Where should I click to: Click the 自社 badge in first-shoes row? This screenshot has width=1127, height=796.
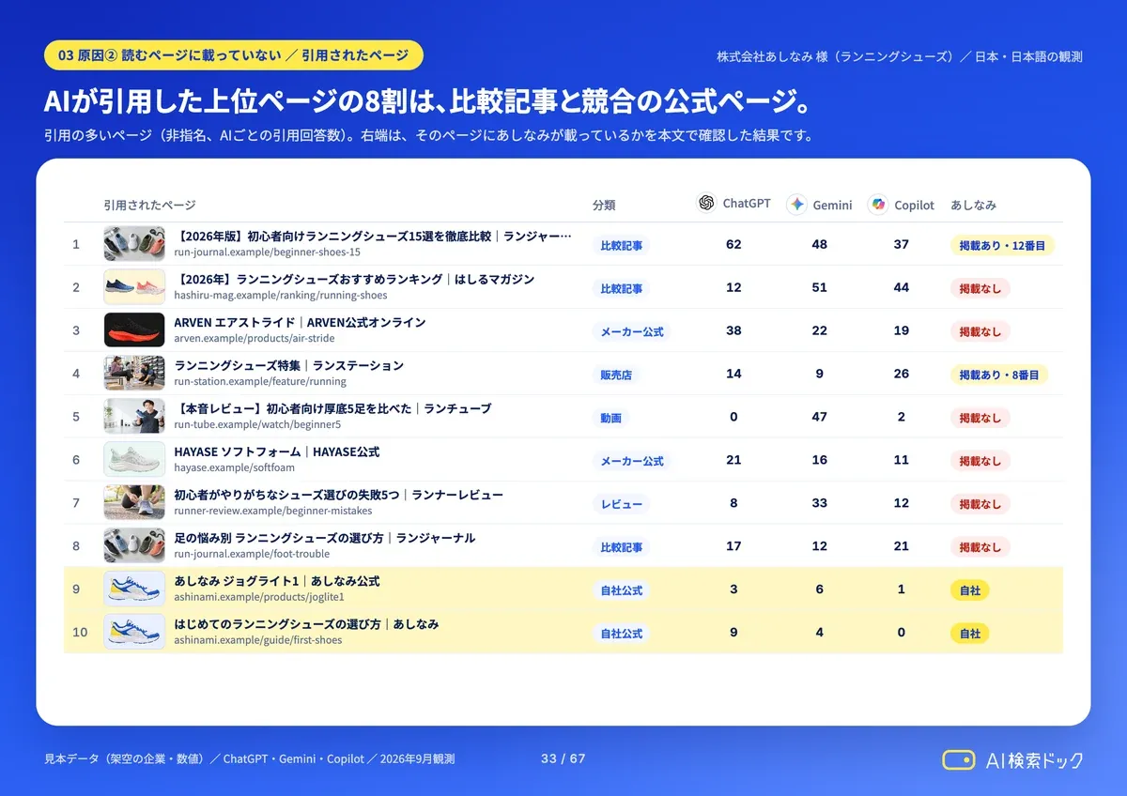pyautogui.click(x=969, y=635)
